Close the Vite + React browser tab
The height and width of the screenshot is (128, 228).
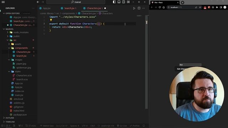coord(178,2)
